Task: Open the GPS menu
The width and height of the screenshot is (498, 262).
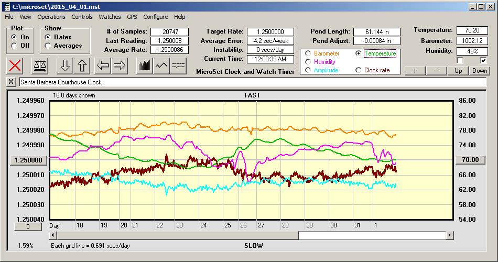Action: (x=132, y=17)
